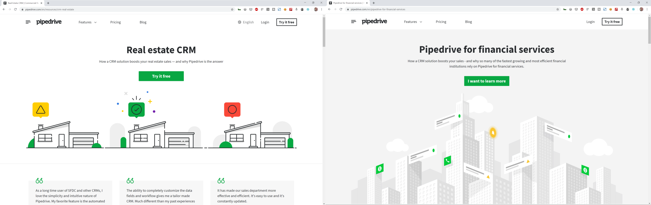The width and height of the screenshot is (651, 205).
Task: Open Chrome profile avatar in left window
Action: pyautogui.click(x=316, y=9)
